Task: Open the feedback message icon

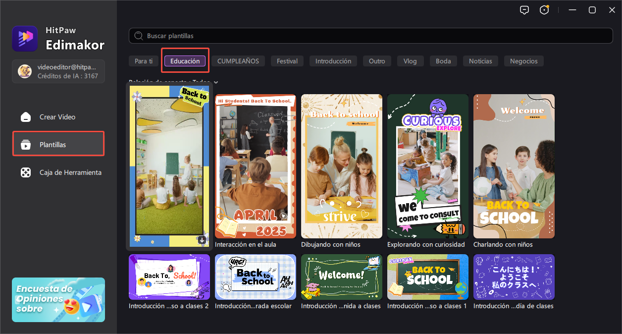Action: (524, 9)
